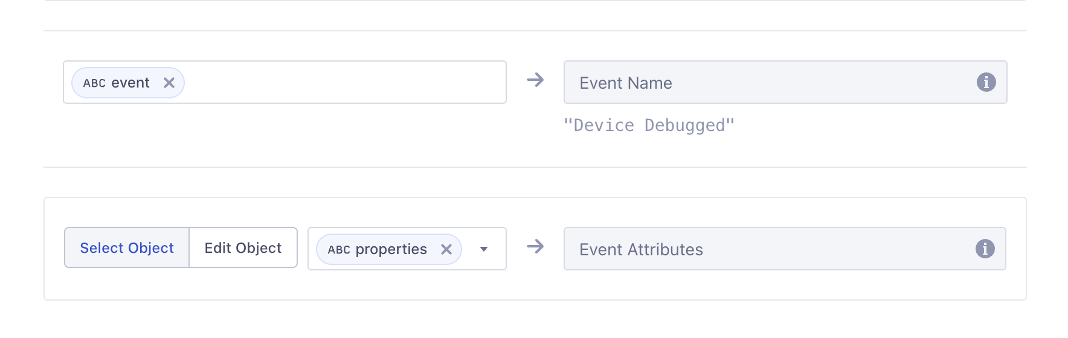Switch to Select Object mode
The image size is (1068, 338).
[127, 248]
